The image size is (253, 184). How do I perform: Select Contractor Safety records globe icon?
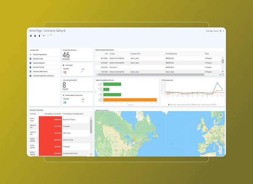30,71
